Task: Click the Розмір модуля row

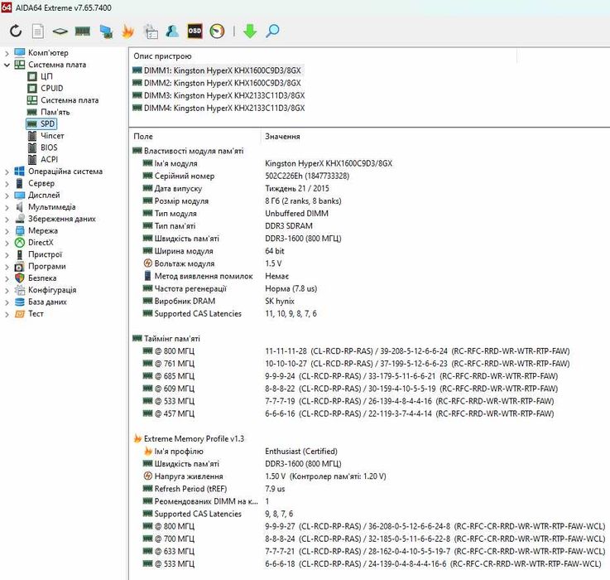Action: (242, 201)
